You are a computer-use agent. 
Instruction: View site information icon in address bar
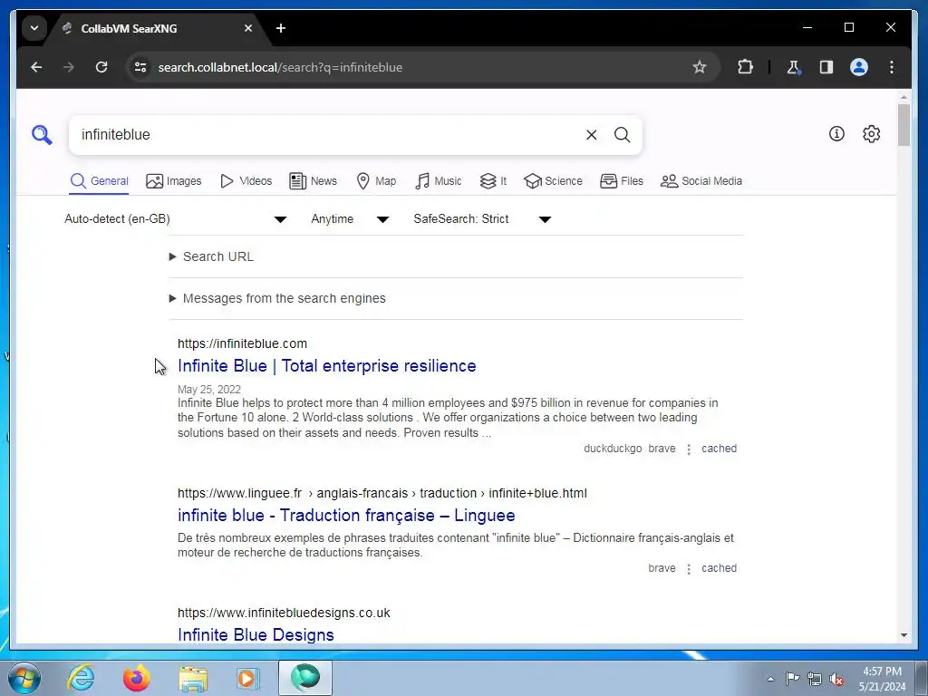click(140, 67)
